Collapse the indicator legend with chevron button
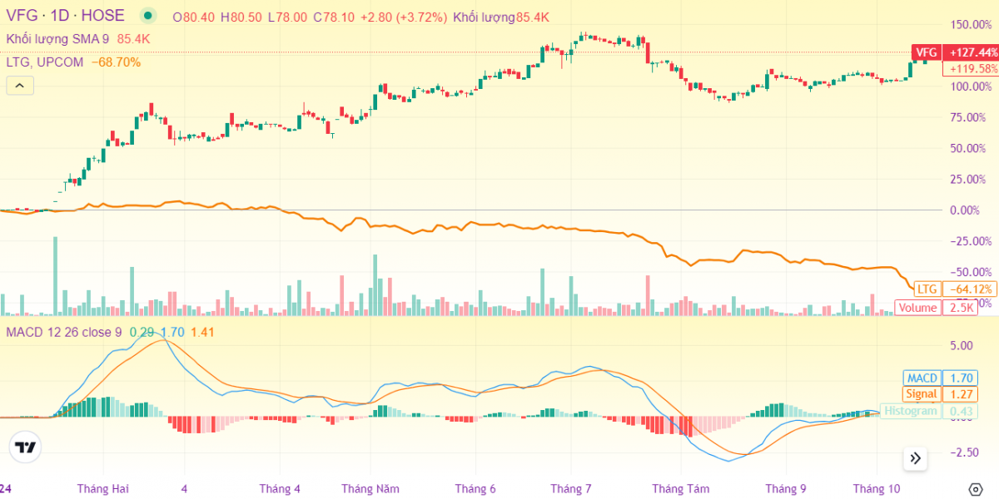999x499 pixels. click(19, 85)
